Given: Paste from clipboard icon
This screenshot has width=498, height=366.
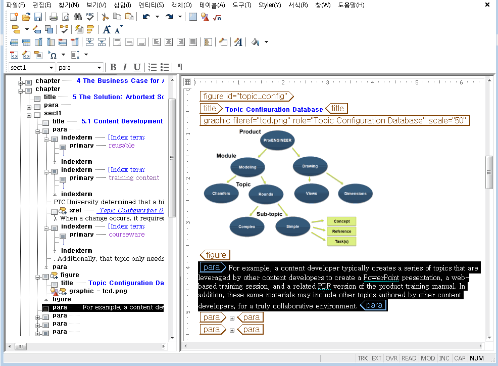Looking at the screenshot, I should tap(129, 17).
